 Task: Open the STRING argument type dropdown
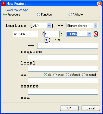click(x=89, y=34)
